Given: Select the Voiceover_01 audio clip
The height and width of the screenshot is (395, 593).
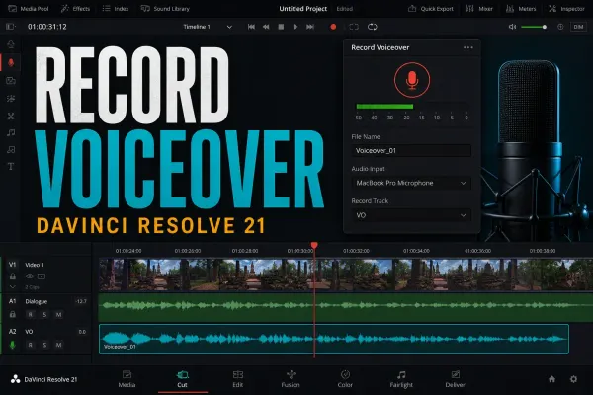Looking at the screenshot, I should click(334, 339).
